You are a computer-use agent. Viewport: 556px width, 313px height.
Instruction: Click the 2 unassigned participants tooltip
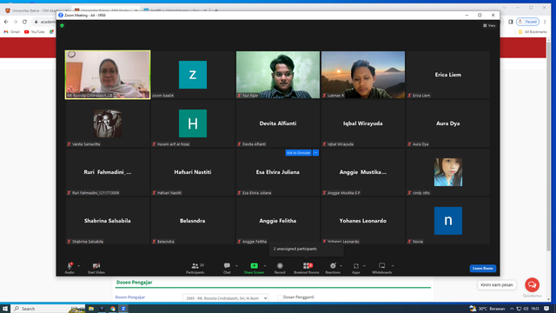(x=306, y=250)
